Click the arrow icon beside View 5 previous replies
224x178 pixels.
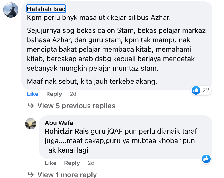point(30,106)
